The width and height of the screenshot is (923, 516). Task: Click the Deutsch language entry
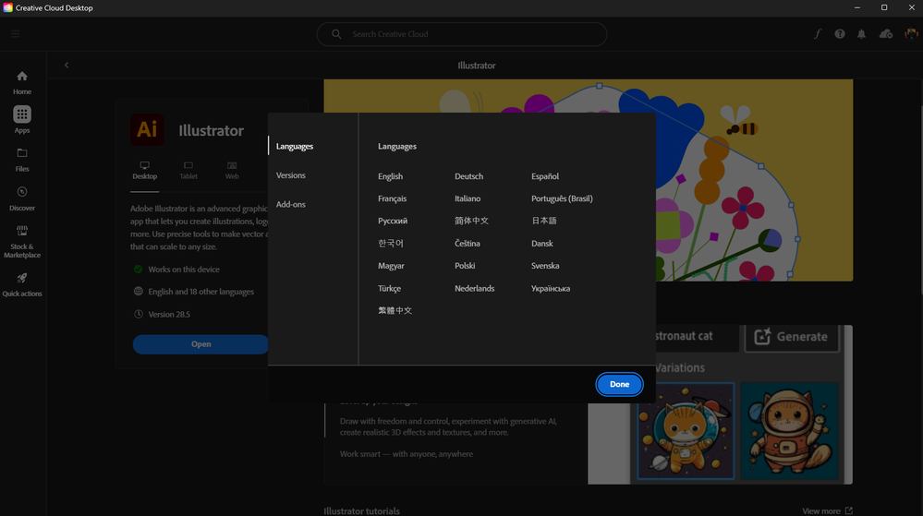pos(468,176)
